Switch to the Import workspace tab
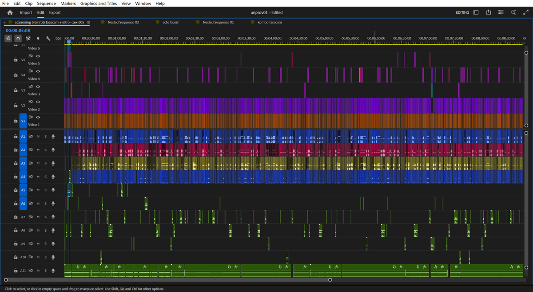Image resolution: width=533 pixels, height=292 pixels. [x=26, y=12]
